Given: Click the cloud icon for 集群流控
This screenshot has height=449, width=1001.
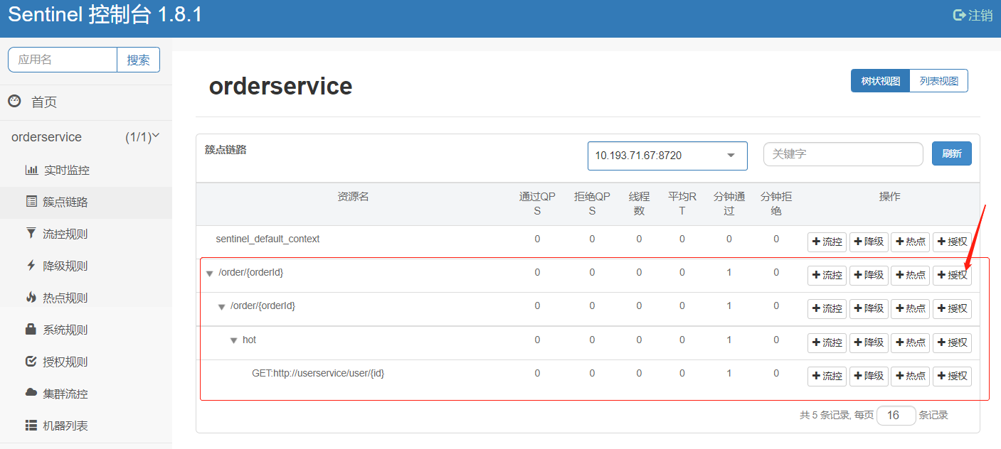Looking at the screenshot, I should pos(31,393).
